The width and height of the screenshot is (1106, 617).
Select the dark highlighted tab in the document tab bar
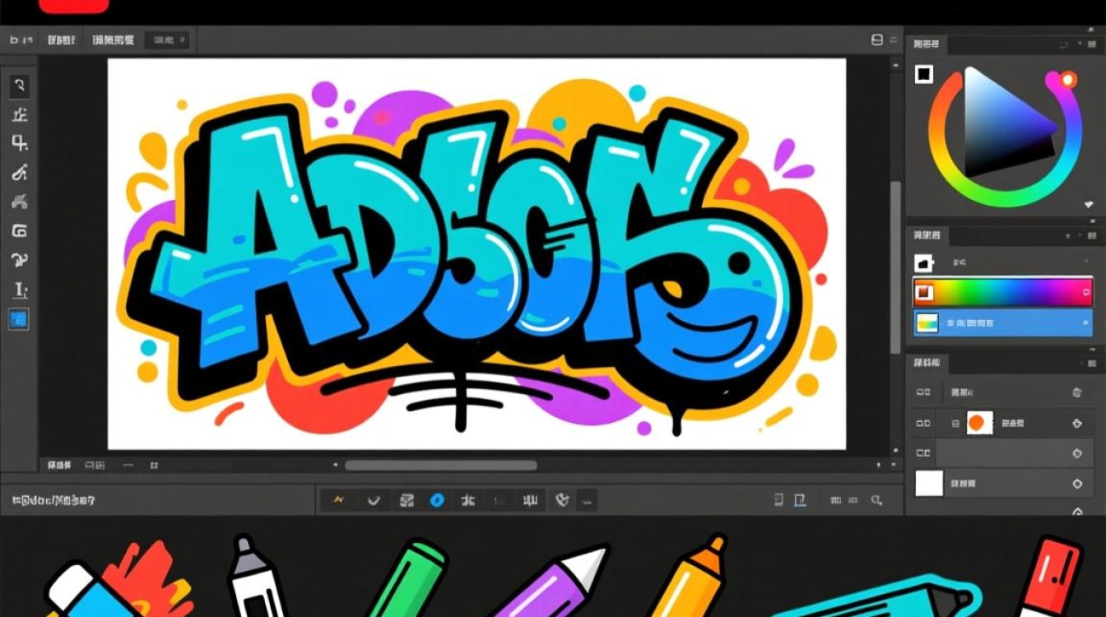coord(167,39)
